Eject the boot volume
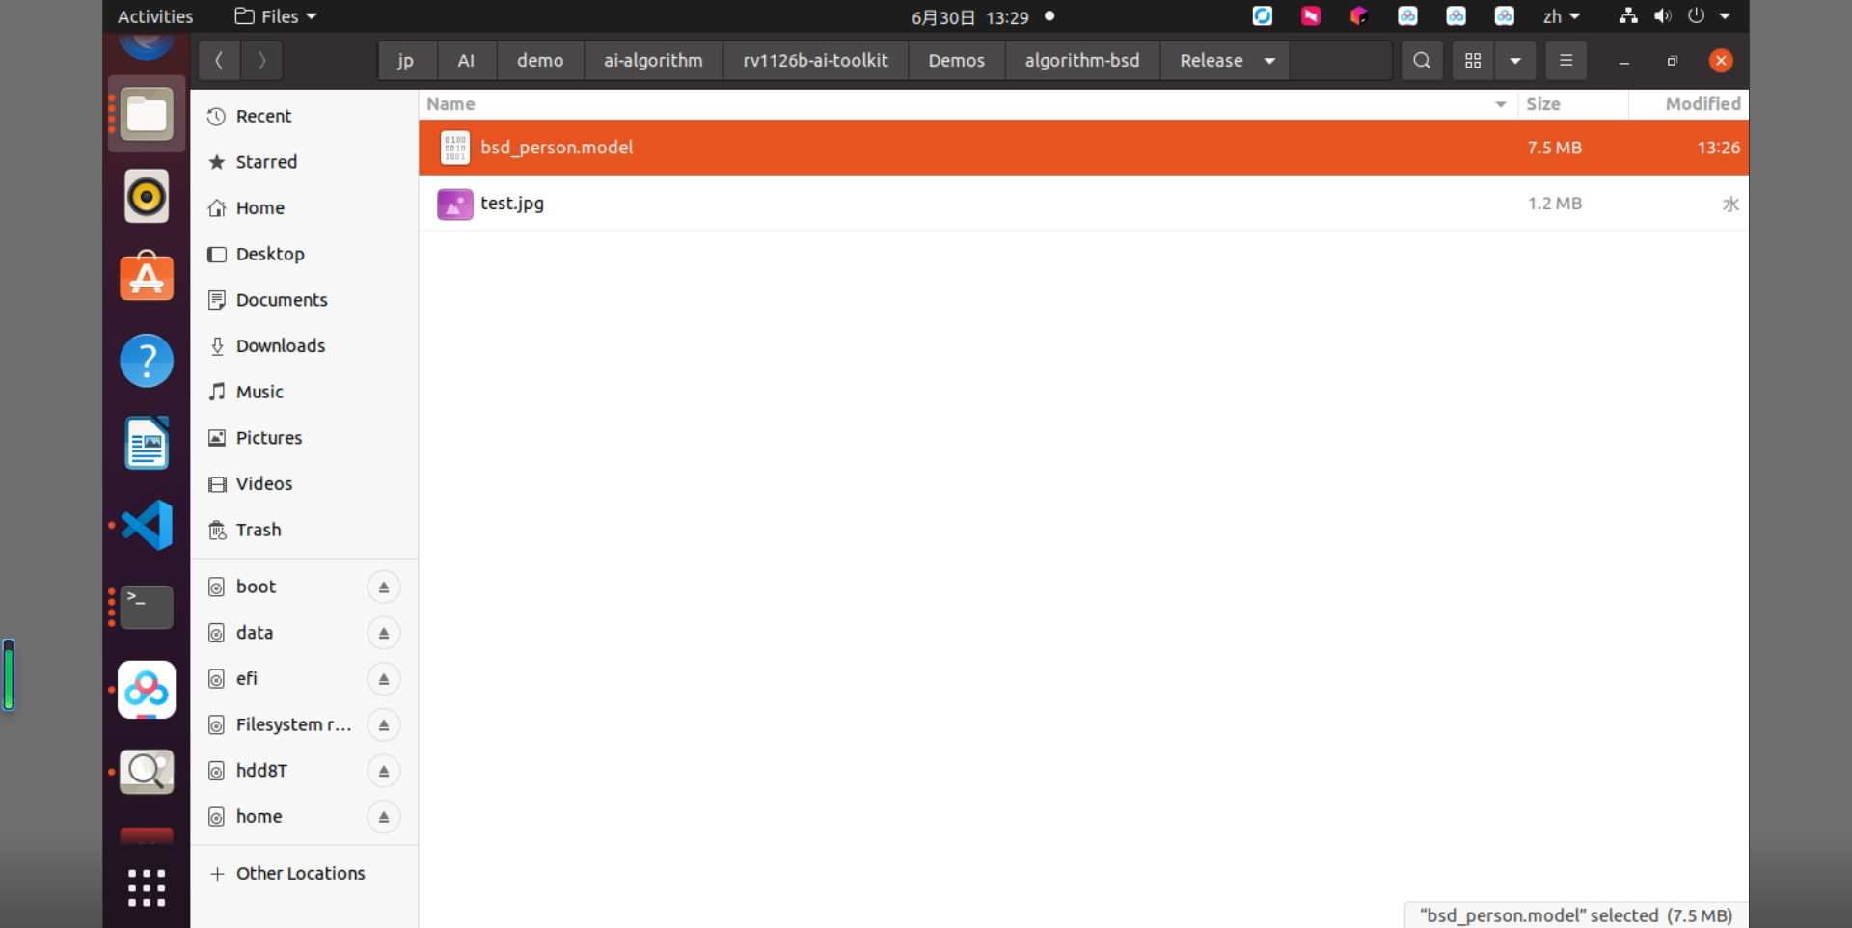This screenshot has width=1852, height=928. tap(384, 587)
